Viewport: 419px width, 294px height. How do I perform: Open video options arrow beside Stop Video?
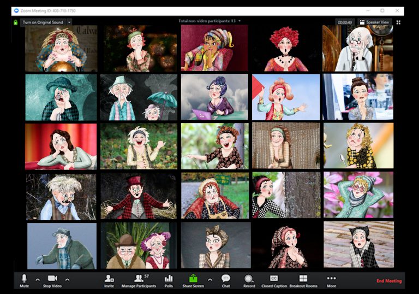click(67, 280)
